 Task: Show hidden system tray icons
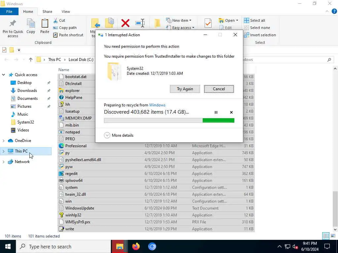tap(279, 246)
